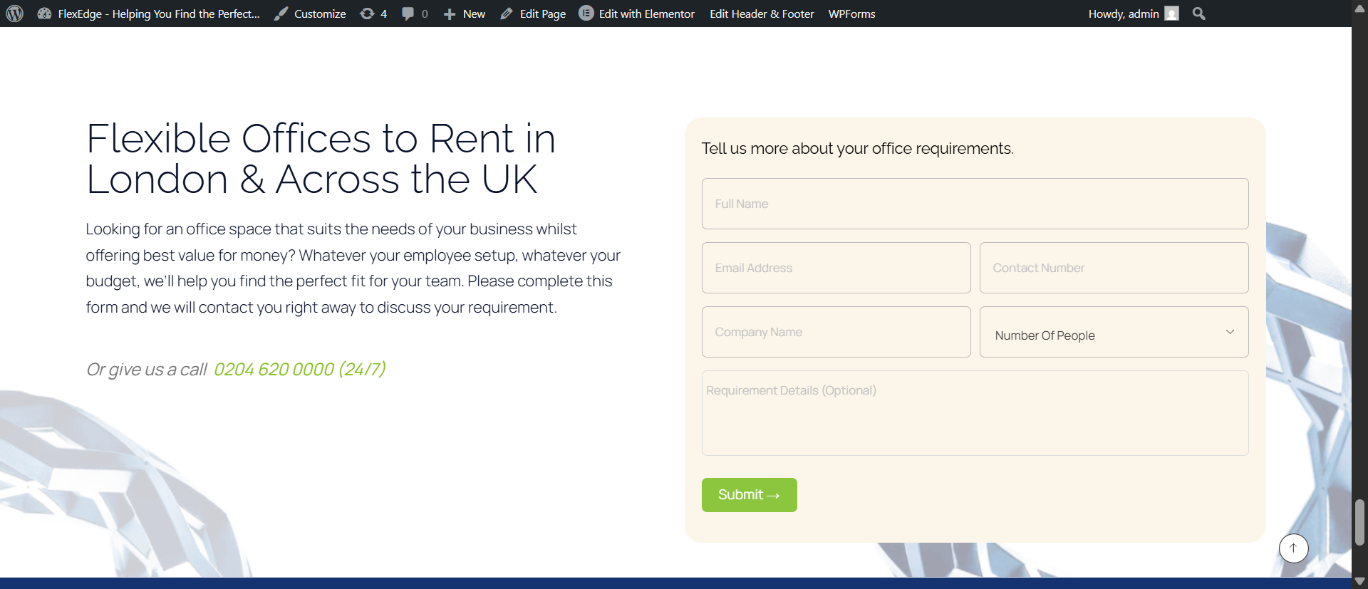Screen dimensions: 1368x589
Task: Click the updates icon showing 4
Action: [x=367, y=14]
